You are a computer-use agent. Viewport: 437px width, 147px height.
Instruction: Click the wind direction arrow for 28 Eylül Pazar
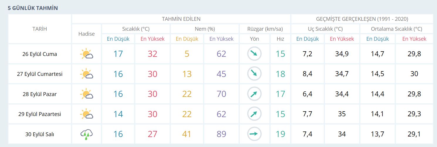(254, 94)
